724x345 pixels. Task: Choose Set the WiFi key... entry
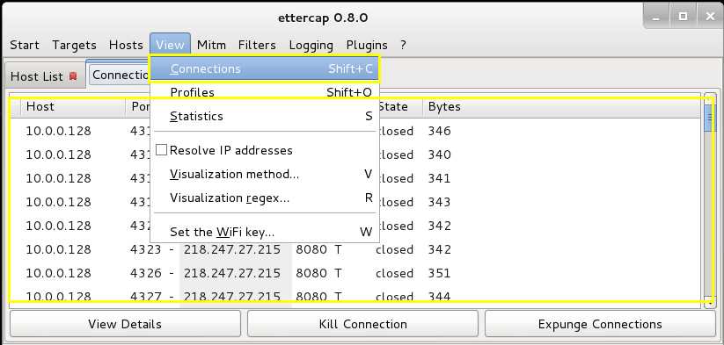coord(264,232)
